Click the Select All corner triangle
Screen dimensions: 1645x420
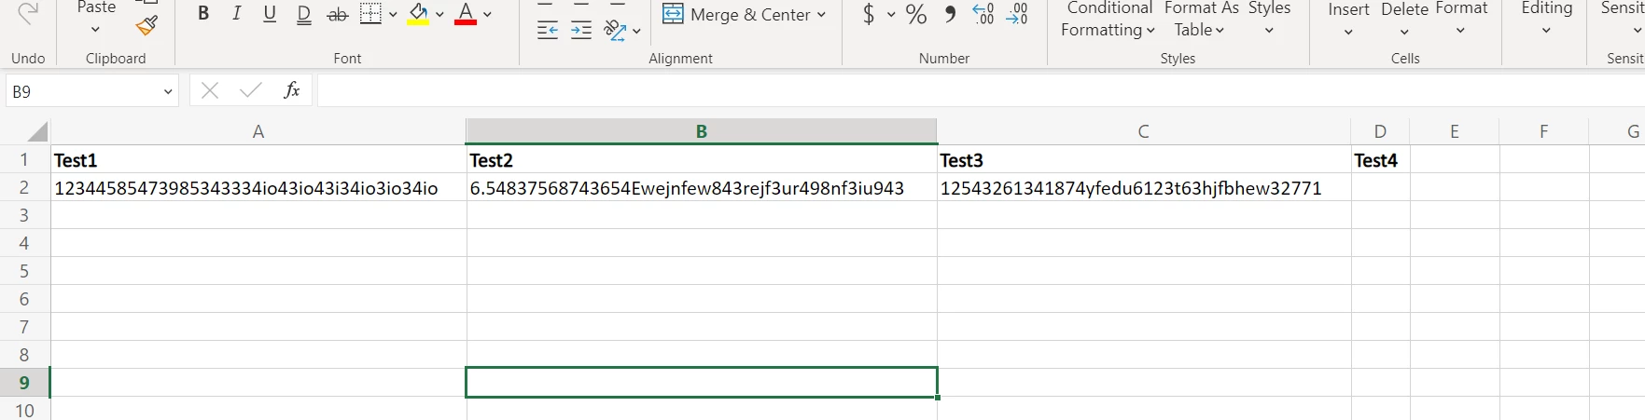pyautogui.click(x=36, y=131)
